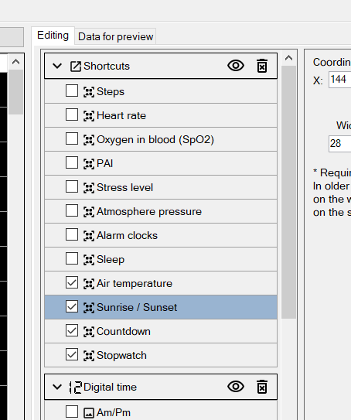This screenshot has width=351, height=420.
Task: Click the element list scroll up arrow
Action: click(288, 58)
